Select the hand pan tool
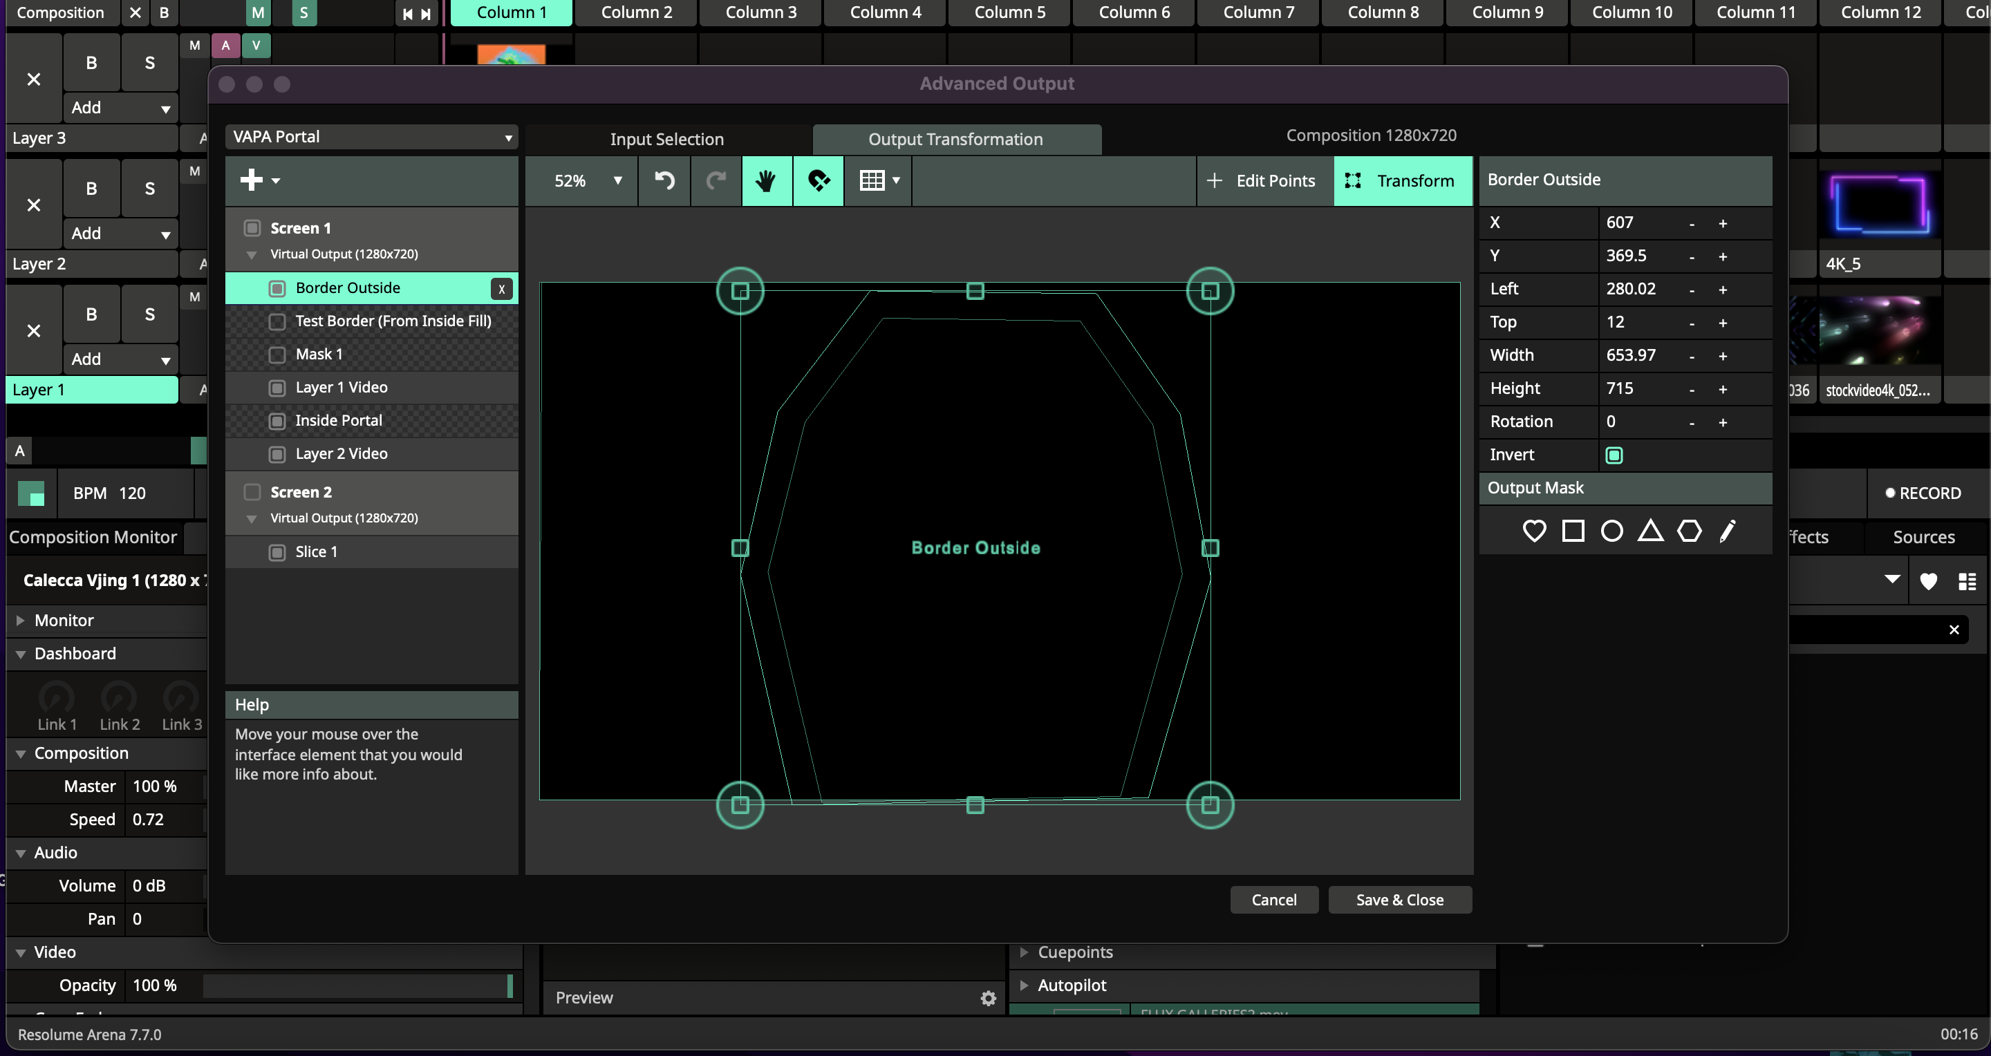 coord(766,181)
